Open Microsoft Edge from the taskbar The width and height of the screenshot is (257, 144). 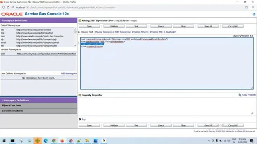point(46,140)
